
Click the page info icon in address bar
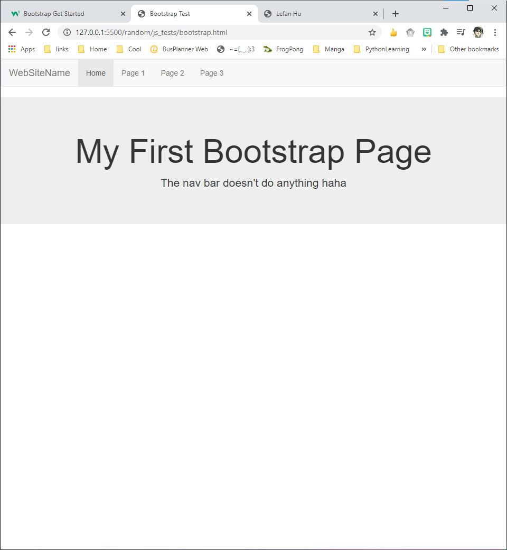pos(67,32)
